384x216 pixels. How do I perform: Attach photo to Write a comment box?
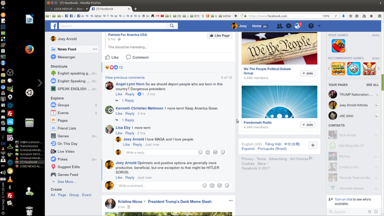coord(212,185)
